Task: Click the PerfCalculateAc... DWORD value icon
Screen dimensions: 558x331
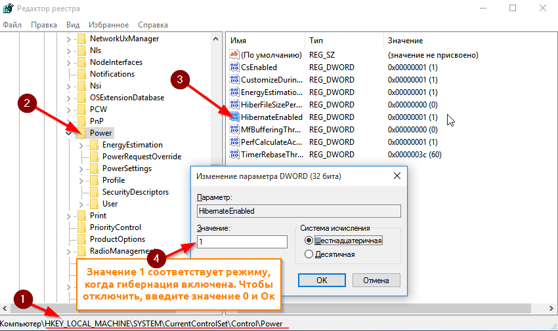Action: tap(234, 142)
